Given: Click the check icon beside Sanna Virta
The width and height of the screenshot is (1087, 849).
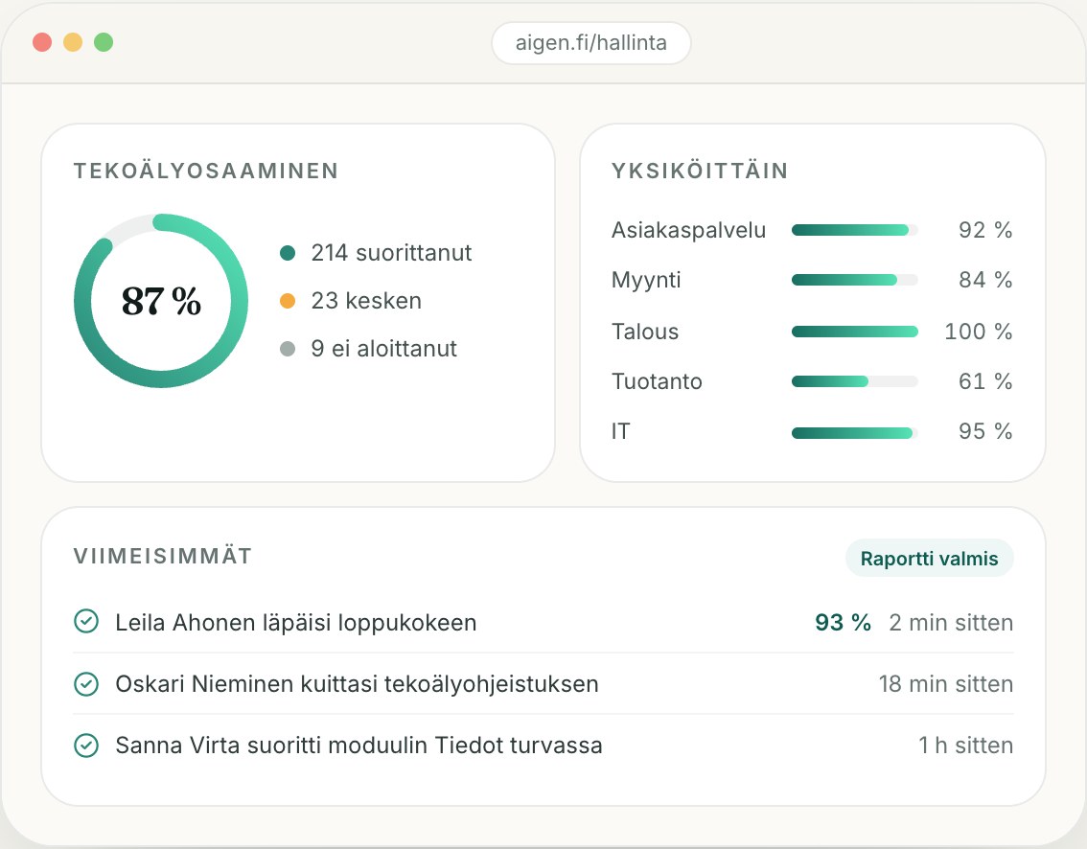Looking at the screenshot, I should point(86,746).
